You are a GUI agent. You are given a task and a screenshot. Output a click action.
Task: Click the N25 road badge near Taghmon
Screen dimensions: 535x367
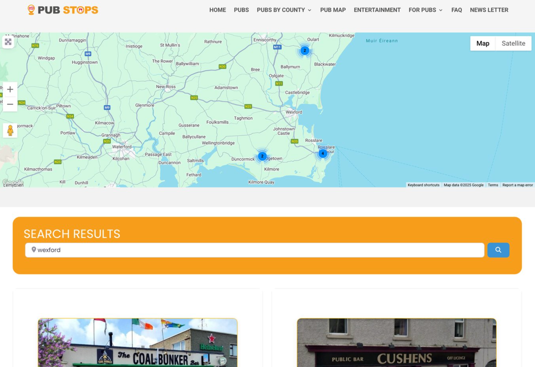point(248,106)
